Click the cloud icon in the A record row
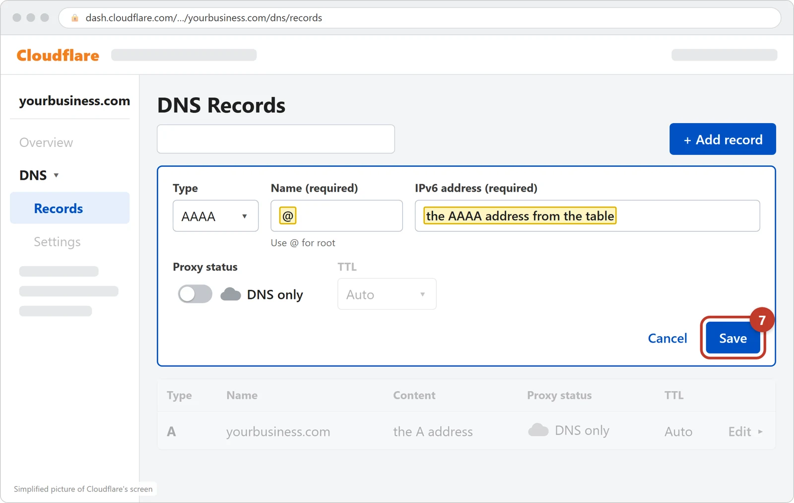This screenshot has width=794, height=503. tap(538, 430)
